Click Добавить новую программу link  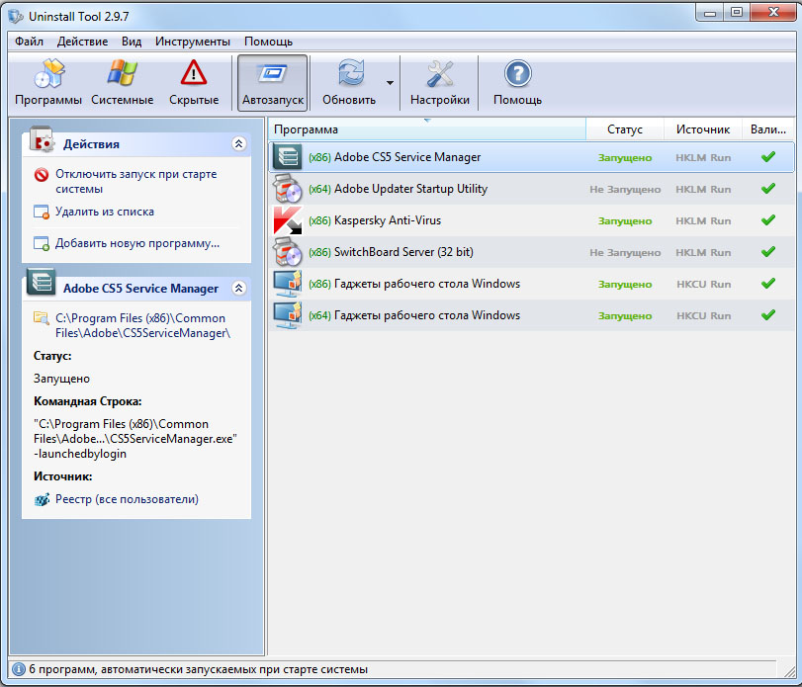pos(137,243)
